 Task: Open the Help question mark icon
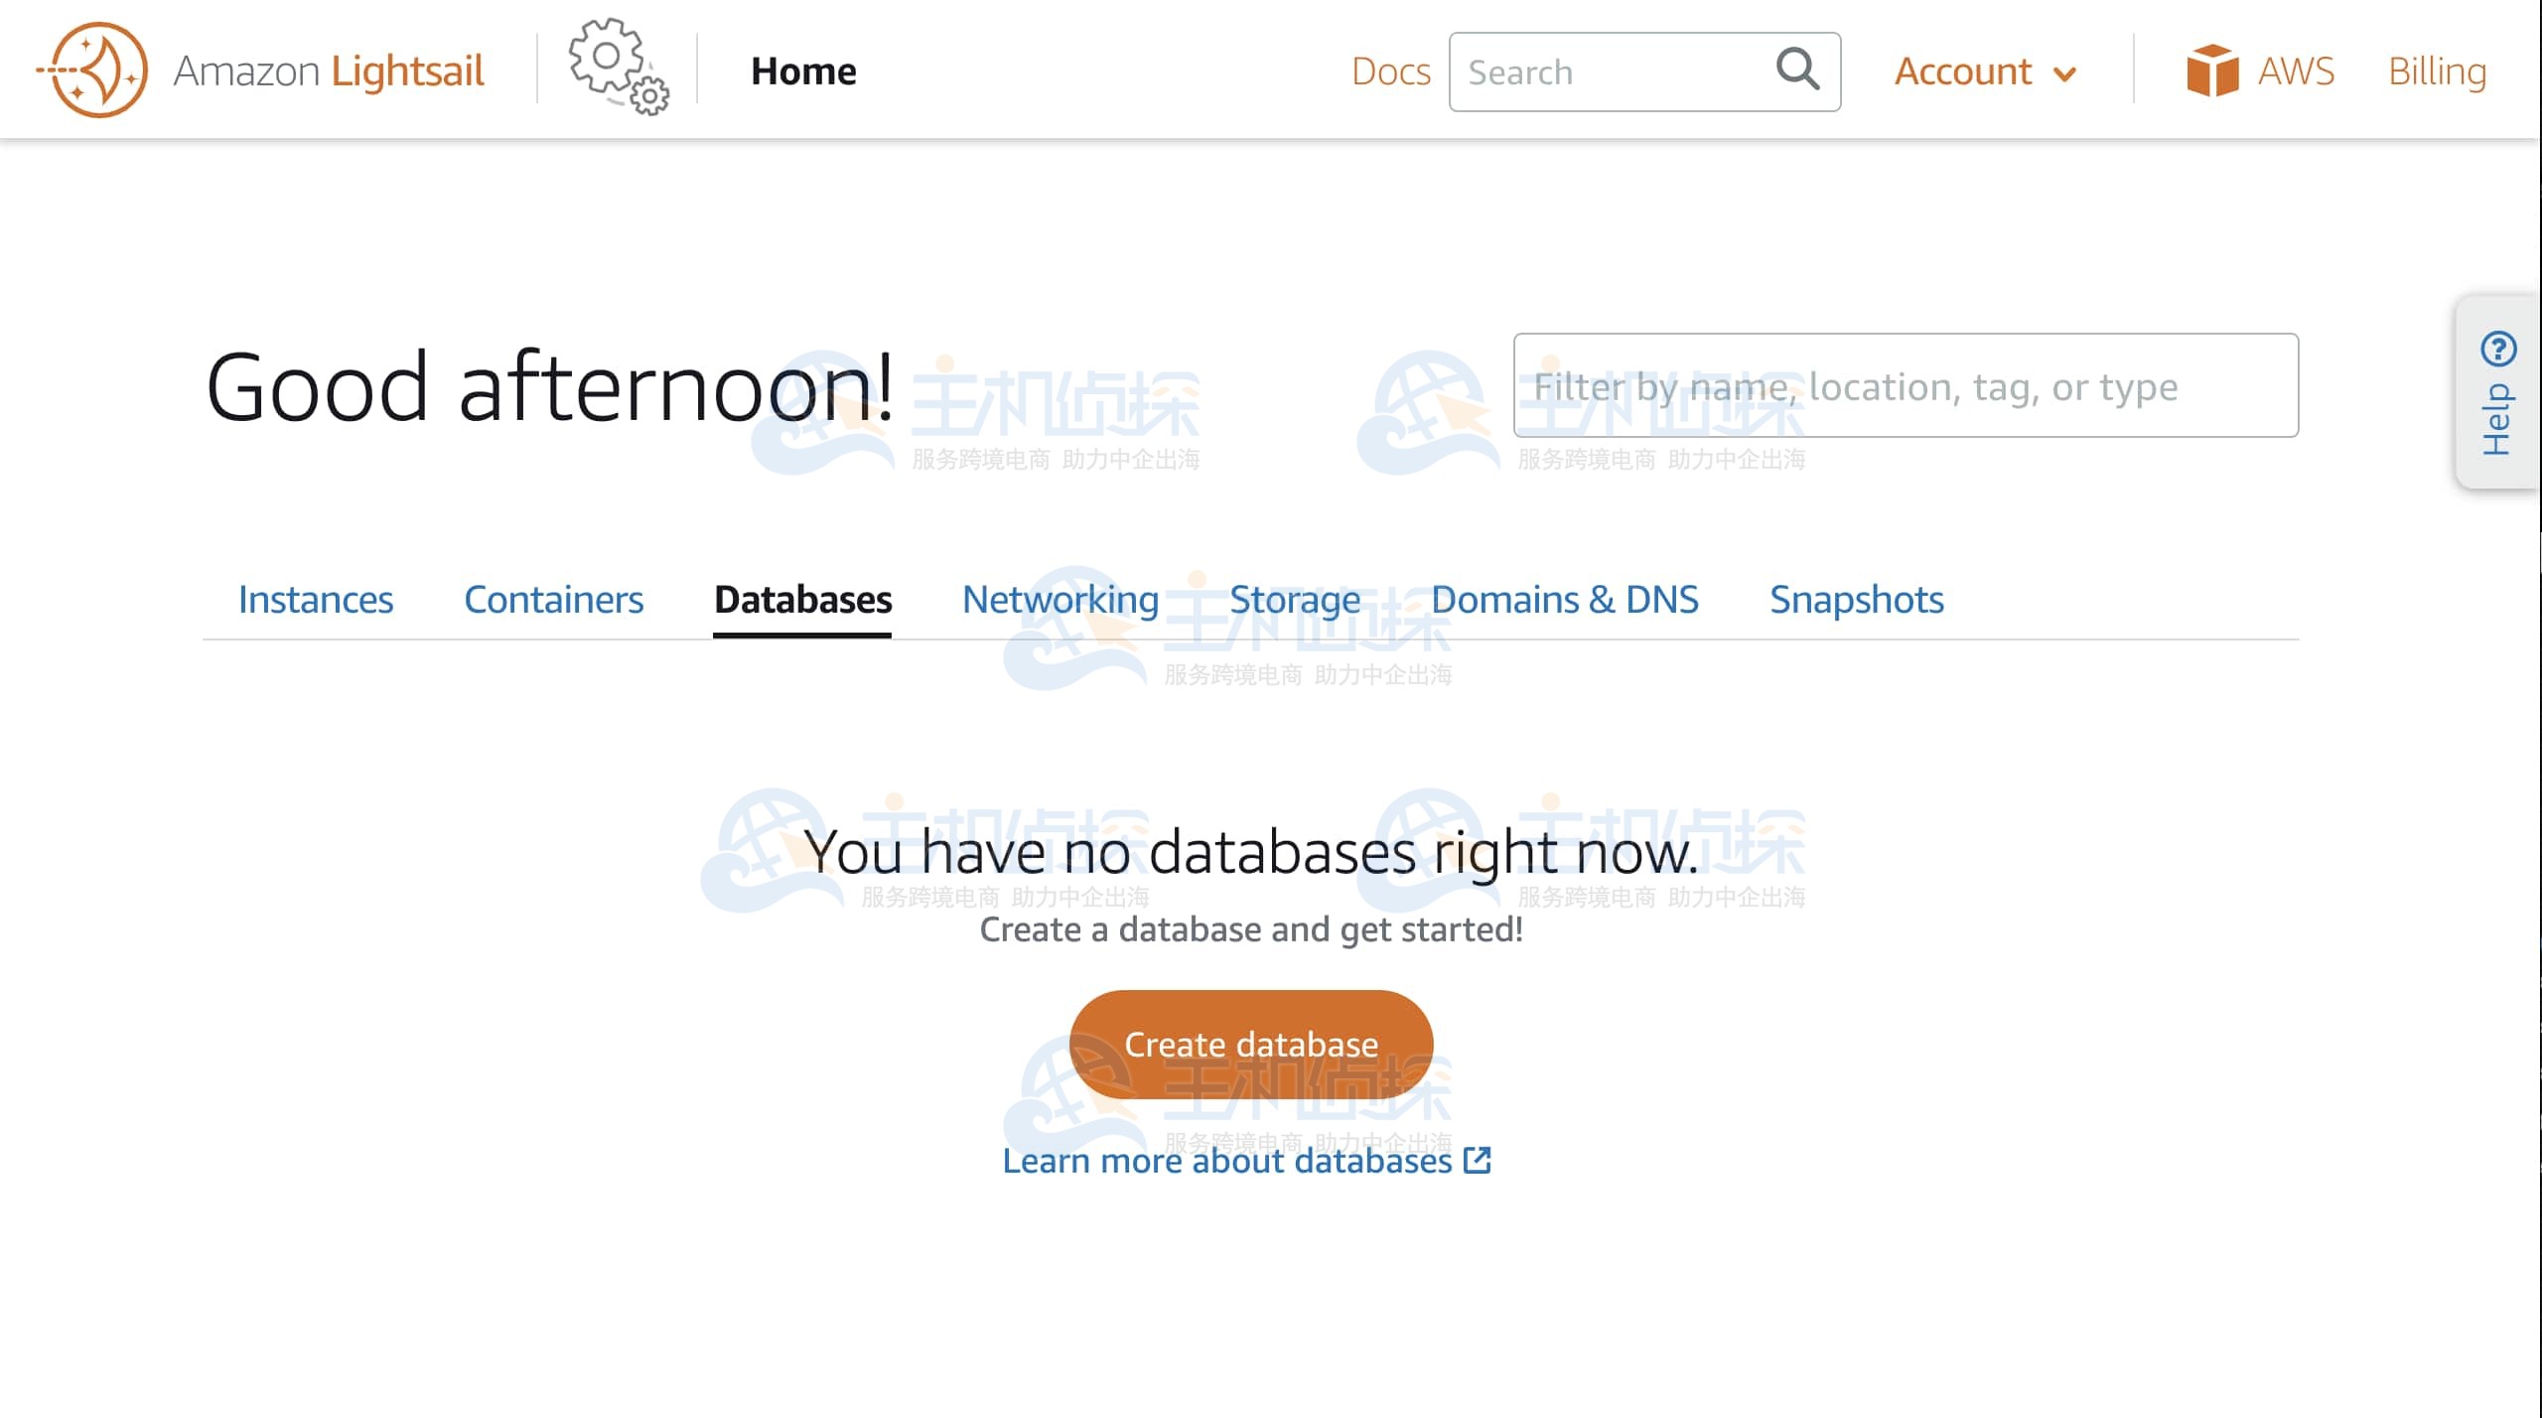pos(2498,349)
